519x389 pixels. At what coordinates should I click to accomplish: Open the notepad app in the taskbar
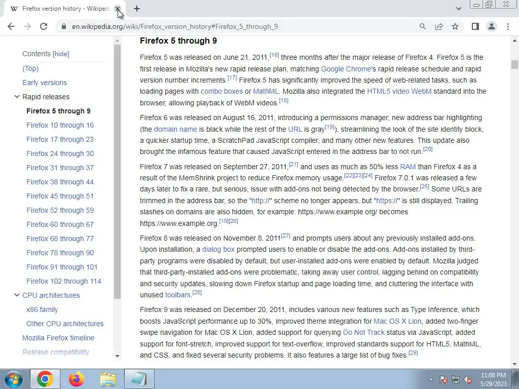coord(139,379)
